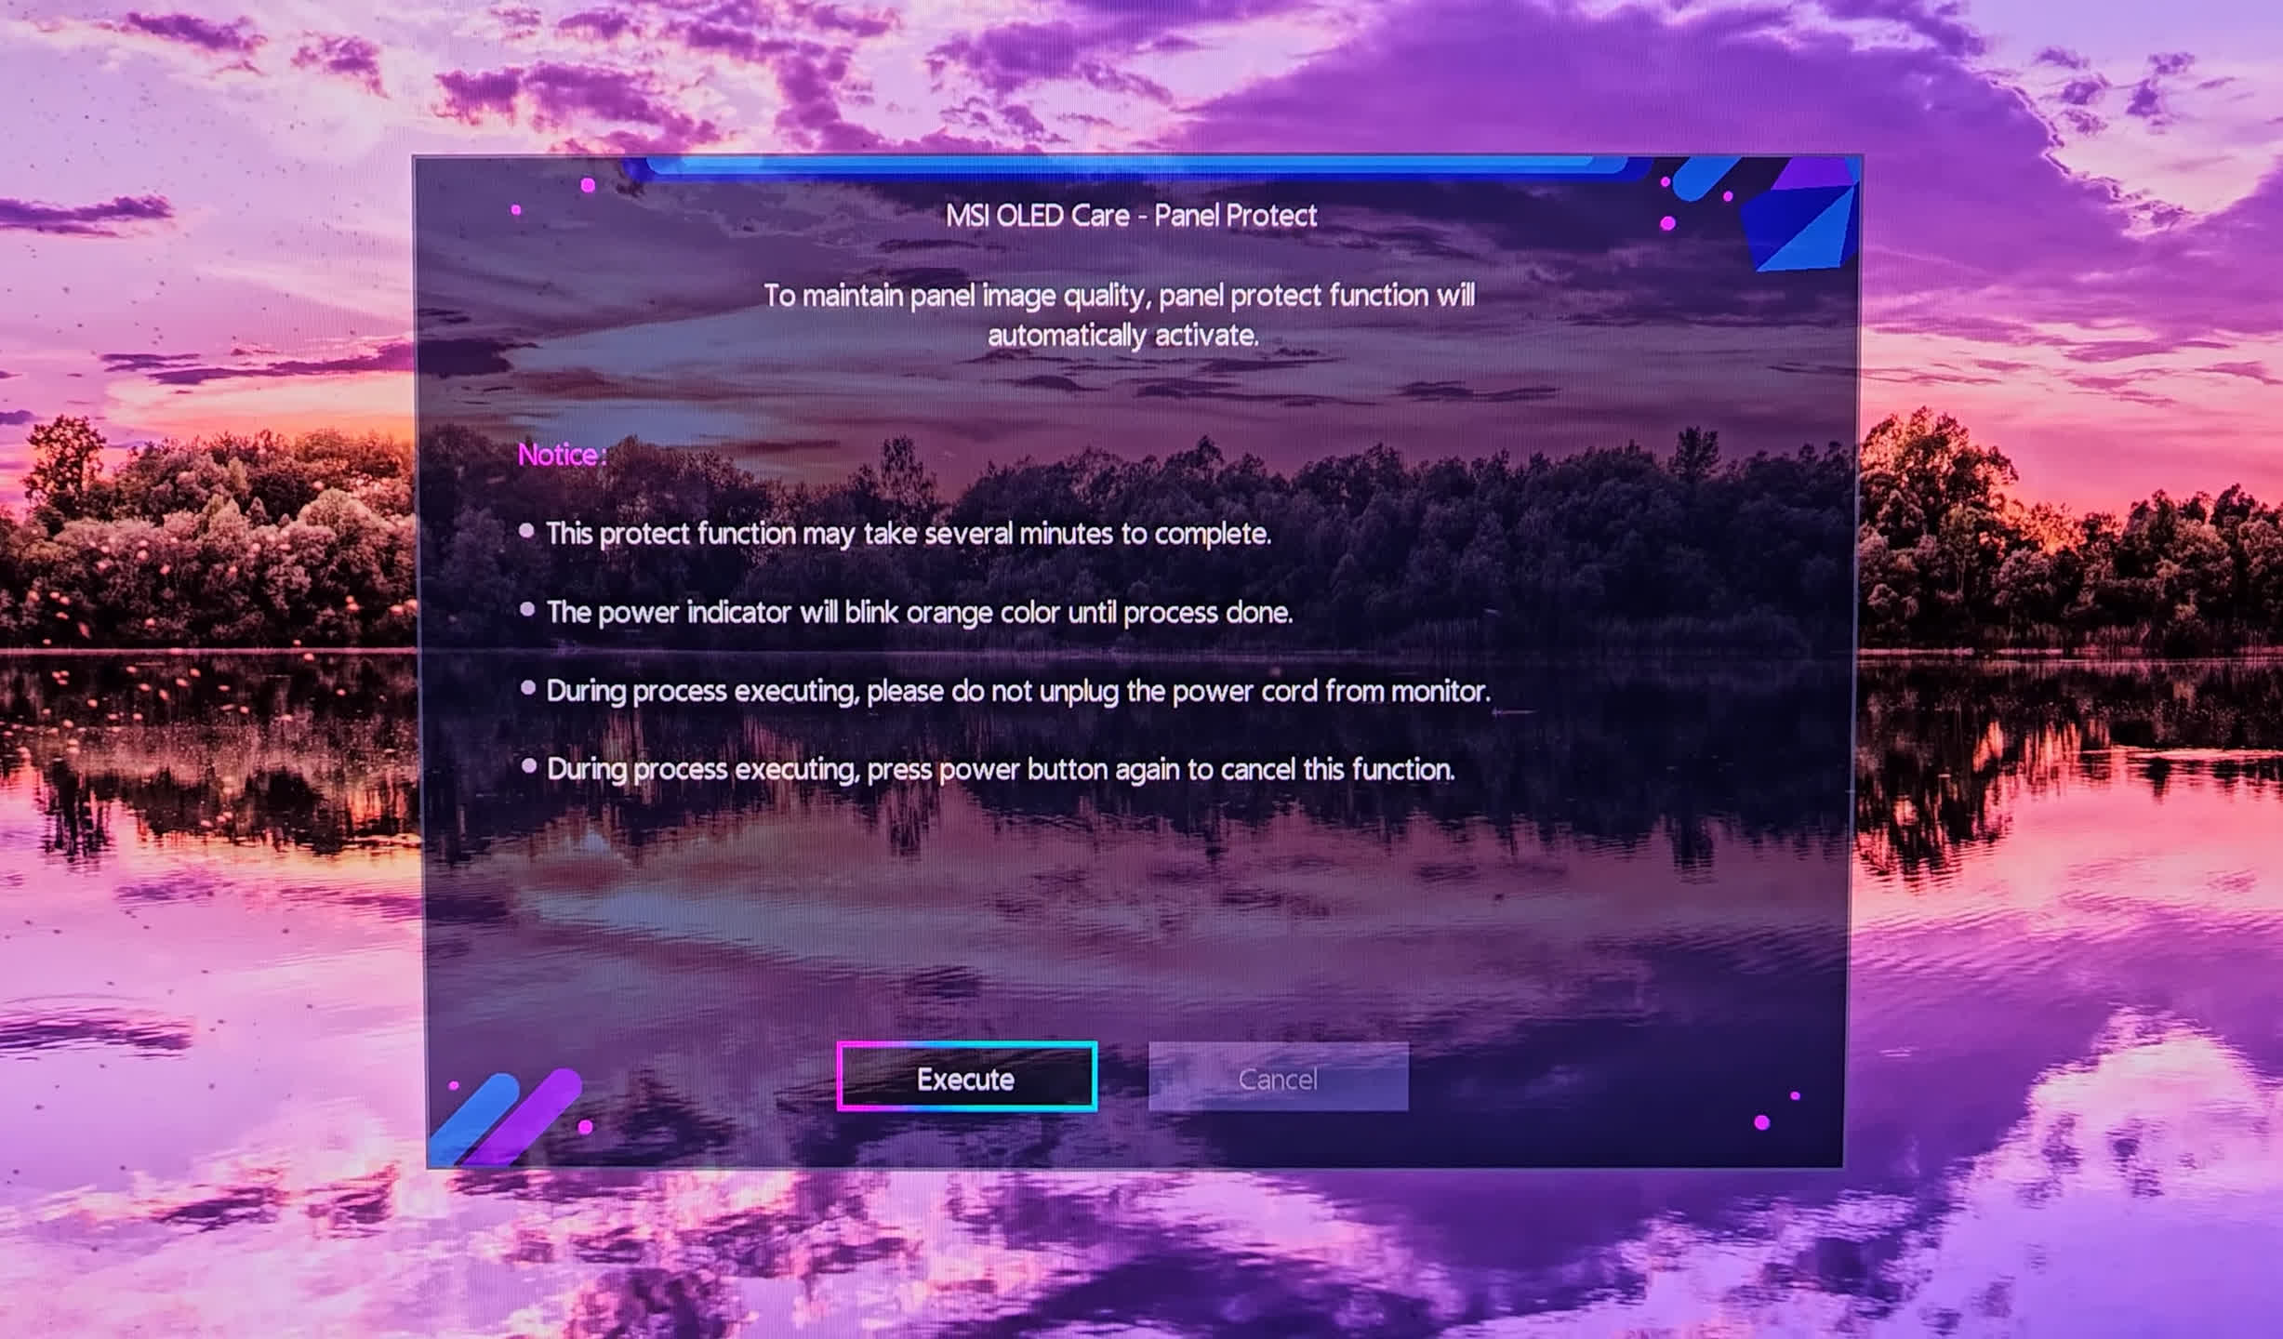Select the 'power indicator will blink orange' line
Viewport: 2283px width, 1339px height.
click(x=919, y=613)
